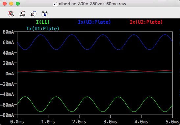Click the green full-screen window button
The image size is (180, 125).
coord(18,4)
